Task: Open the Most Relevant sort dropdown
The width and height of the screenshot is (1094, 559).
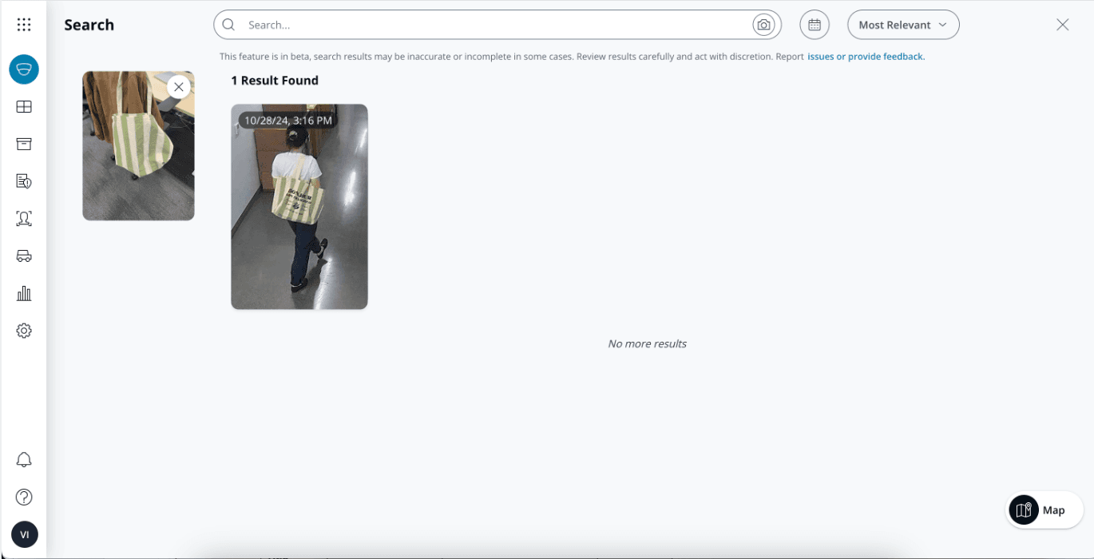Action: pyautogui.click(x=896, y=25)
